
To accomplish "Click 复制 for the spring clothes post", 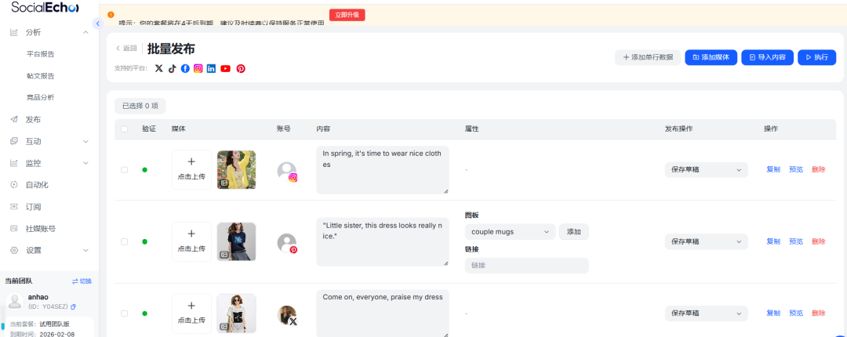I will [x=773, y=169].
